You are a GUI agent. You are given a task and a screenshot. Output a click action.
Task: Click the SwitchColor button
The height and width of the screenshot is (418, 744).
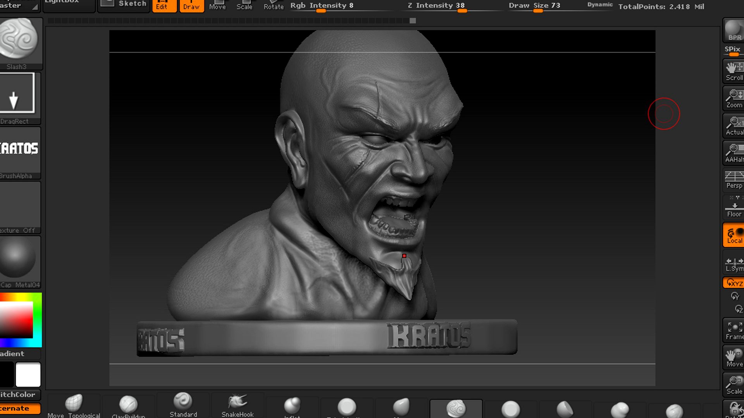[x=19, y=394]
